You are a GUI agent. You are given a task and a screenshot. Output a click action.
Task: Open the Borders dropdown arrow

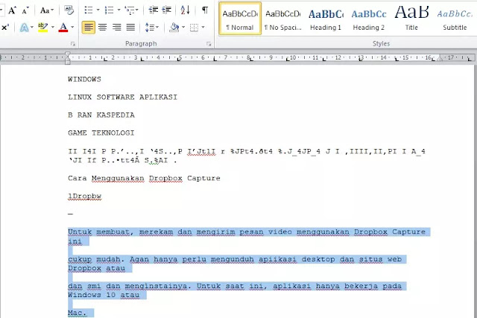click(x=203, y=28)
